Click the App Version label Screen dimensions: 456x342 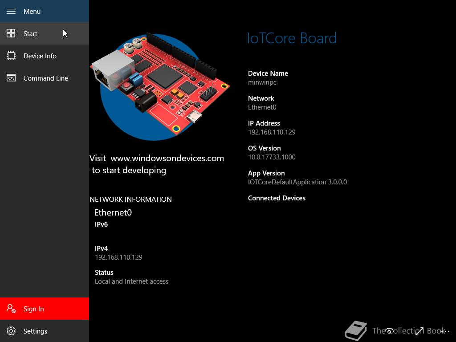pyautogui.click(x=266, y=173)
